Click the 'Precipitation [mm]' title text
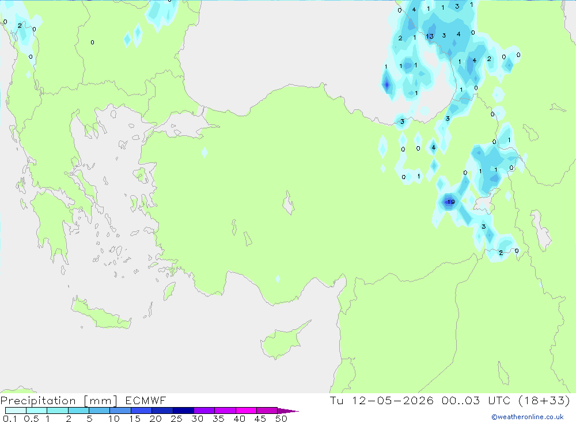This screenshot has width=576, height=422. (x=59, y=401)
